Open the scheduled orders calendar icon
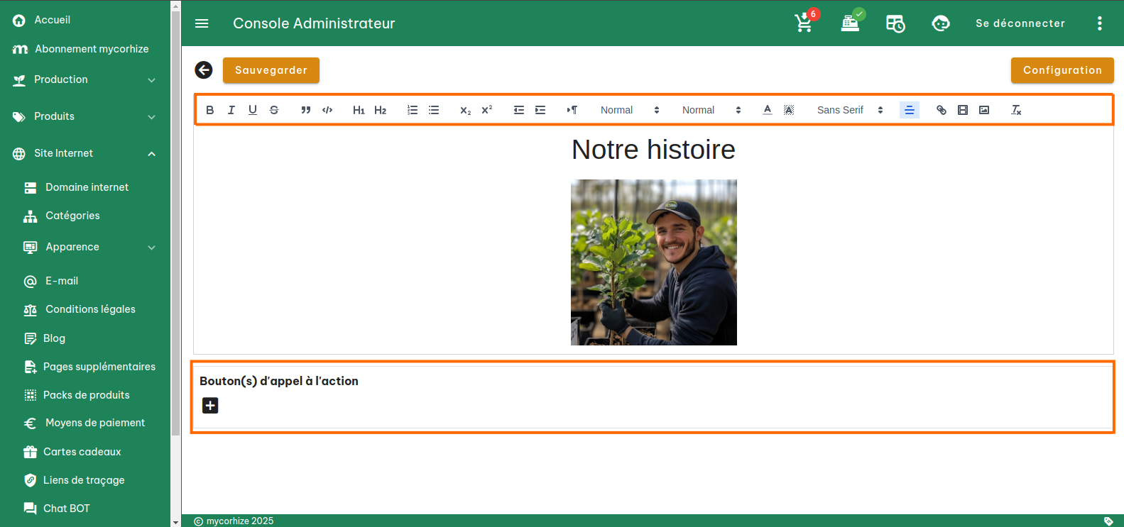Viewport: 1124px width, 527px height. (x=895, y=23)
